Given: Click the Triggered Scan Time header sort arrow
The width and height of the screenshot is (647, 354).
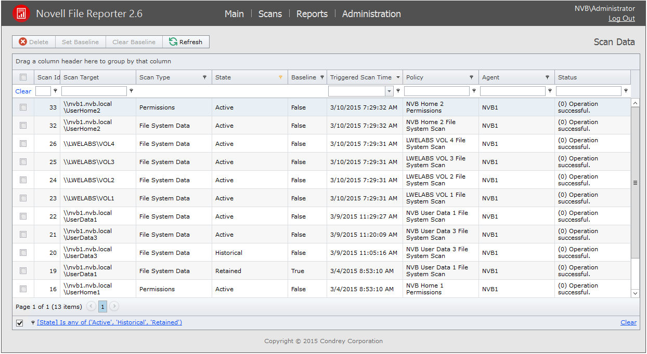Looking at the screenshot, I should [x=398, y=77].
